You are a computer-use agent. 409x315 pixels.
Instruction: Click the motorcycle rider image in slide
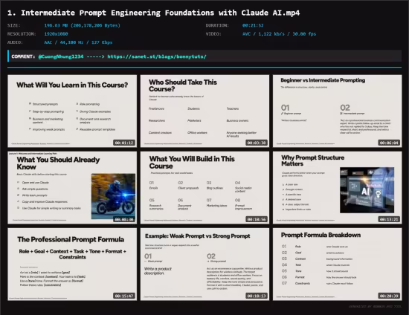(x=113, y=196)
